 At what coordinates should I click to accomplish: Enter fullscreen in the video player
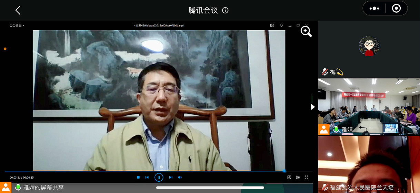(x=307, y=178)
